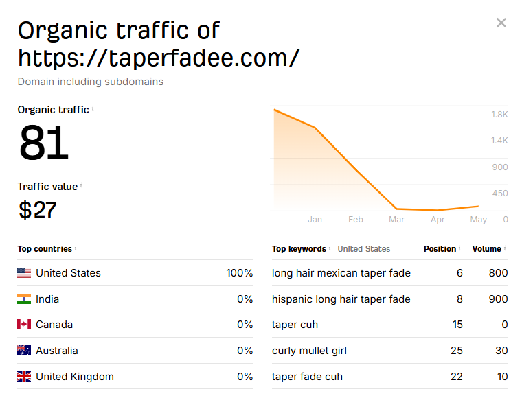Click the Canada flag icon
The image size is (522, 398).
pos(24,324)
